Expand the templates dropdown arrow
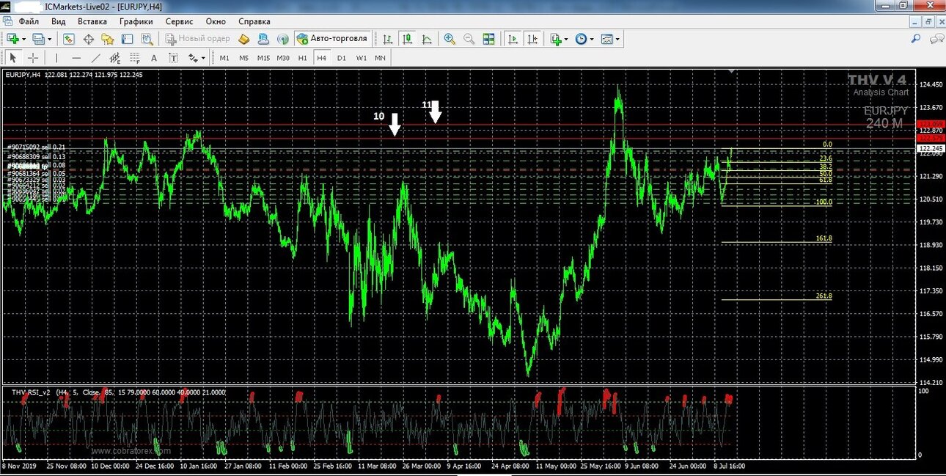This screenshot has width=946, height=476. (617, 39)
